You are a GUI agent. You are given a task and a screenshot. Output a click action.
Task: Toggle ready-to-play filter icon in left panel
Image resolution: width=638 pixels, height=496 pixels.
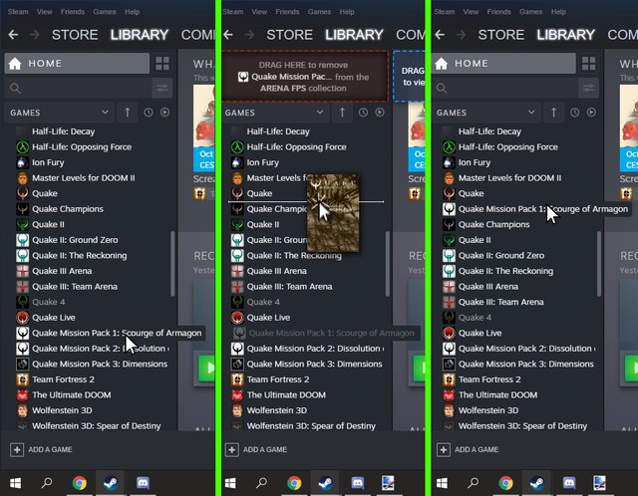click(164, 113)
